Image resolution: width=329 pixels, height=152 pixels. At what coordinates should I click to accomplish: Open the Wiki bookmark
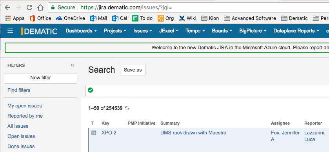click(x=187, y=18)
